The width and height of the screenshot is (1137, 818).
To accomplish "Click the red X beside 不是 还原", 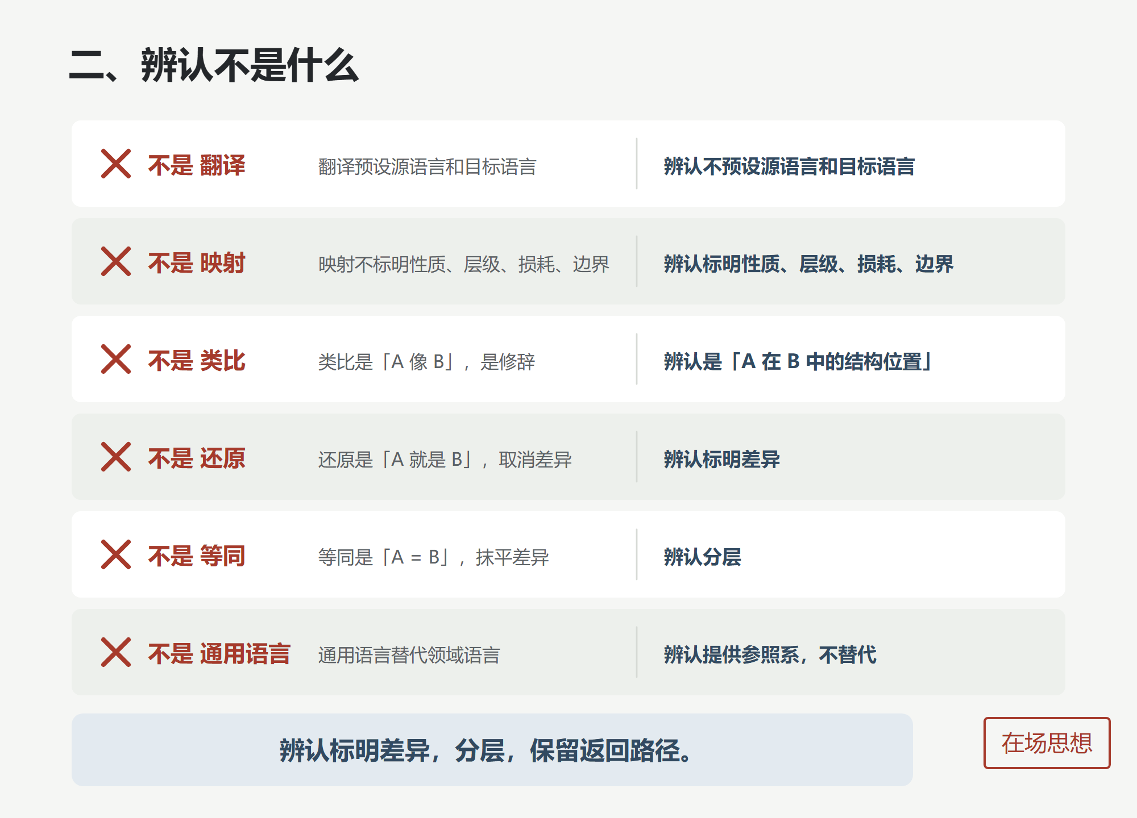I will coord(116,457).
